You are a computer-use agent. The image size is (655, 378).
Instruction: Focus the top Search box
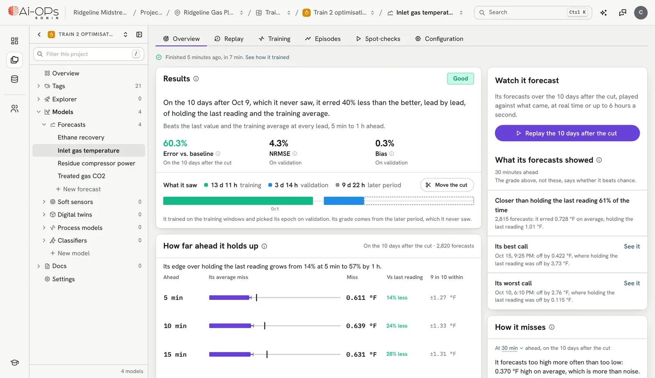[533, 13]
